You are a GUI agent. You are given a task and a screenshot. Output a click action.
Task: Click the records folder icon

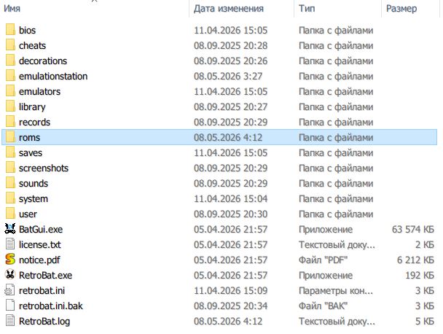tap(10, 121)
